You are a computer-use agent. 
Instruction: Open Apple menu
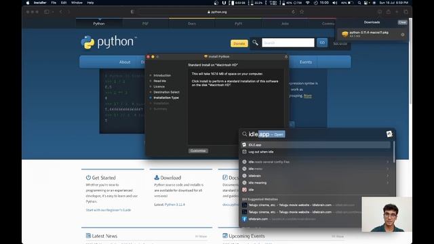[28, 3]
